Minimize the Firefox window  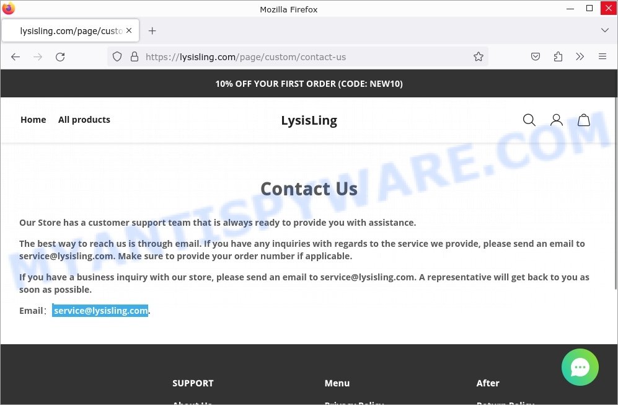point(570,8)
